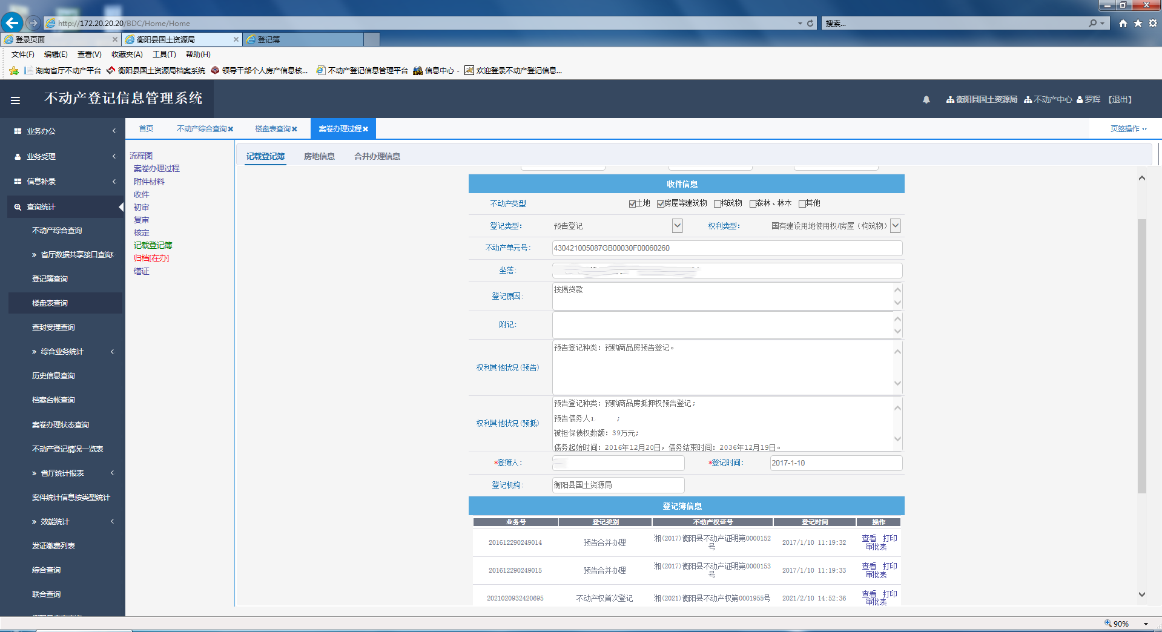Viewport: 1162px width, 632px height.
Task: Click 查看 for business 201612290249014
Action: pos(869,538)
